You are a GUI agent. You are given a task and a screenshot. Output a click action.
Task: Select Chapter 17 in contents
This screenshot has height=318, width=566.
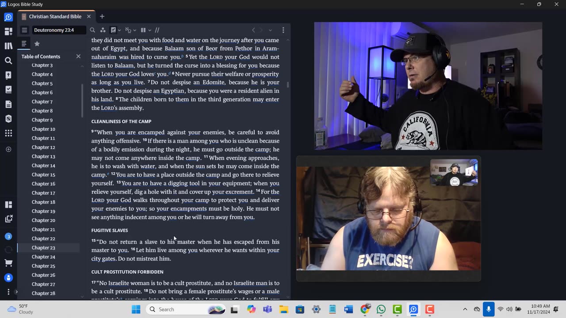tap(43, 193)
